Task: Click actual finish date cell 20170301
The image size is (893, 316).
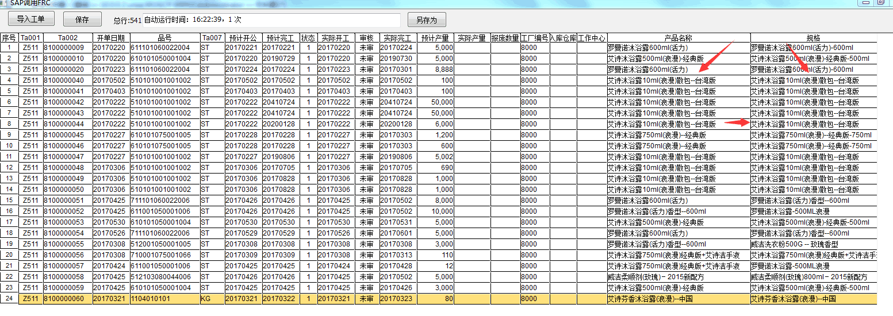Action: tap(398, 70)
